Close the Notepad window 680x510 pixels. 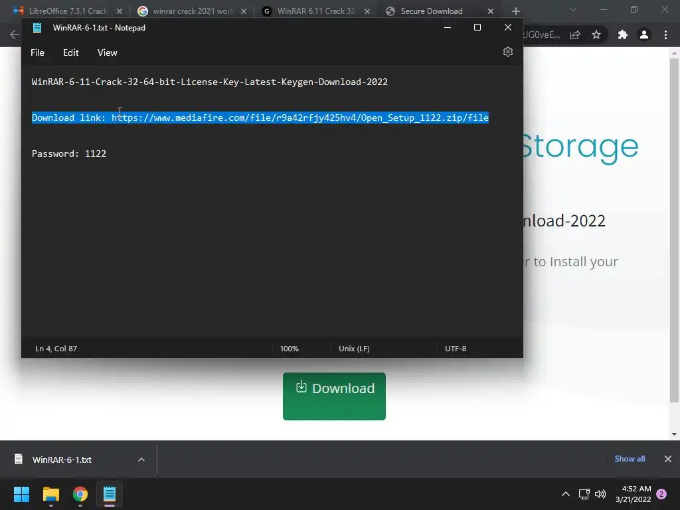tap(508, 27)
